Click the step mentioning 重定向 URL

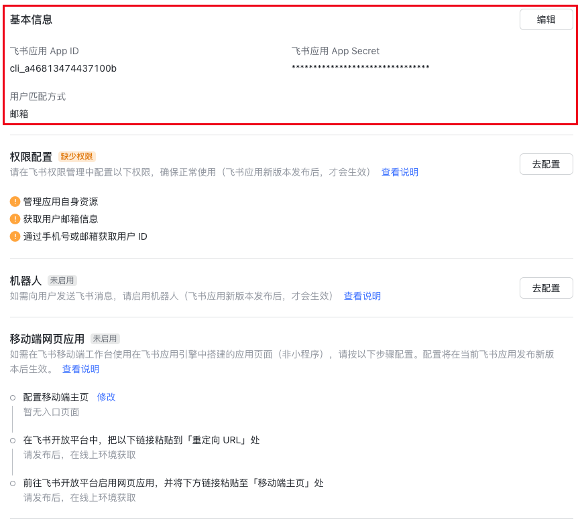point(141,440)
